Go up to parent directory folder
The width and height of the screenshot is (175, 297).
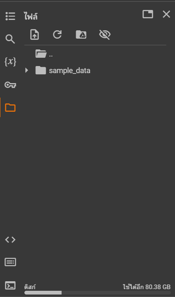44,54
